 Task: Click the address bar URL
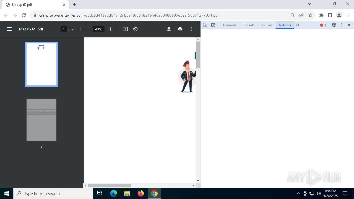point(129,15)
